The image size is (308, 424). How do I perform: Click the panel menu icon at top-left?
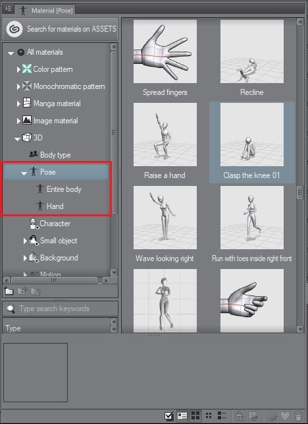tap(8, 9)
